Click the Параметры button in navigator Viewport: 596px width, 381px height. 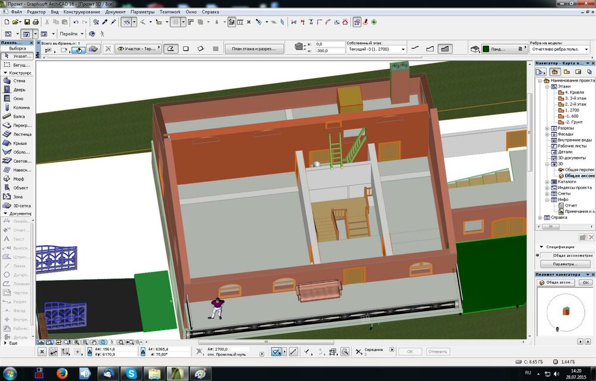(x=564, y=264)
